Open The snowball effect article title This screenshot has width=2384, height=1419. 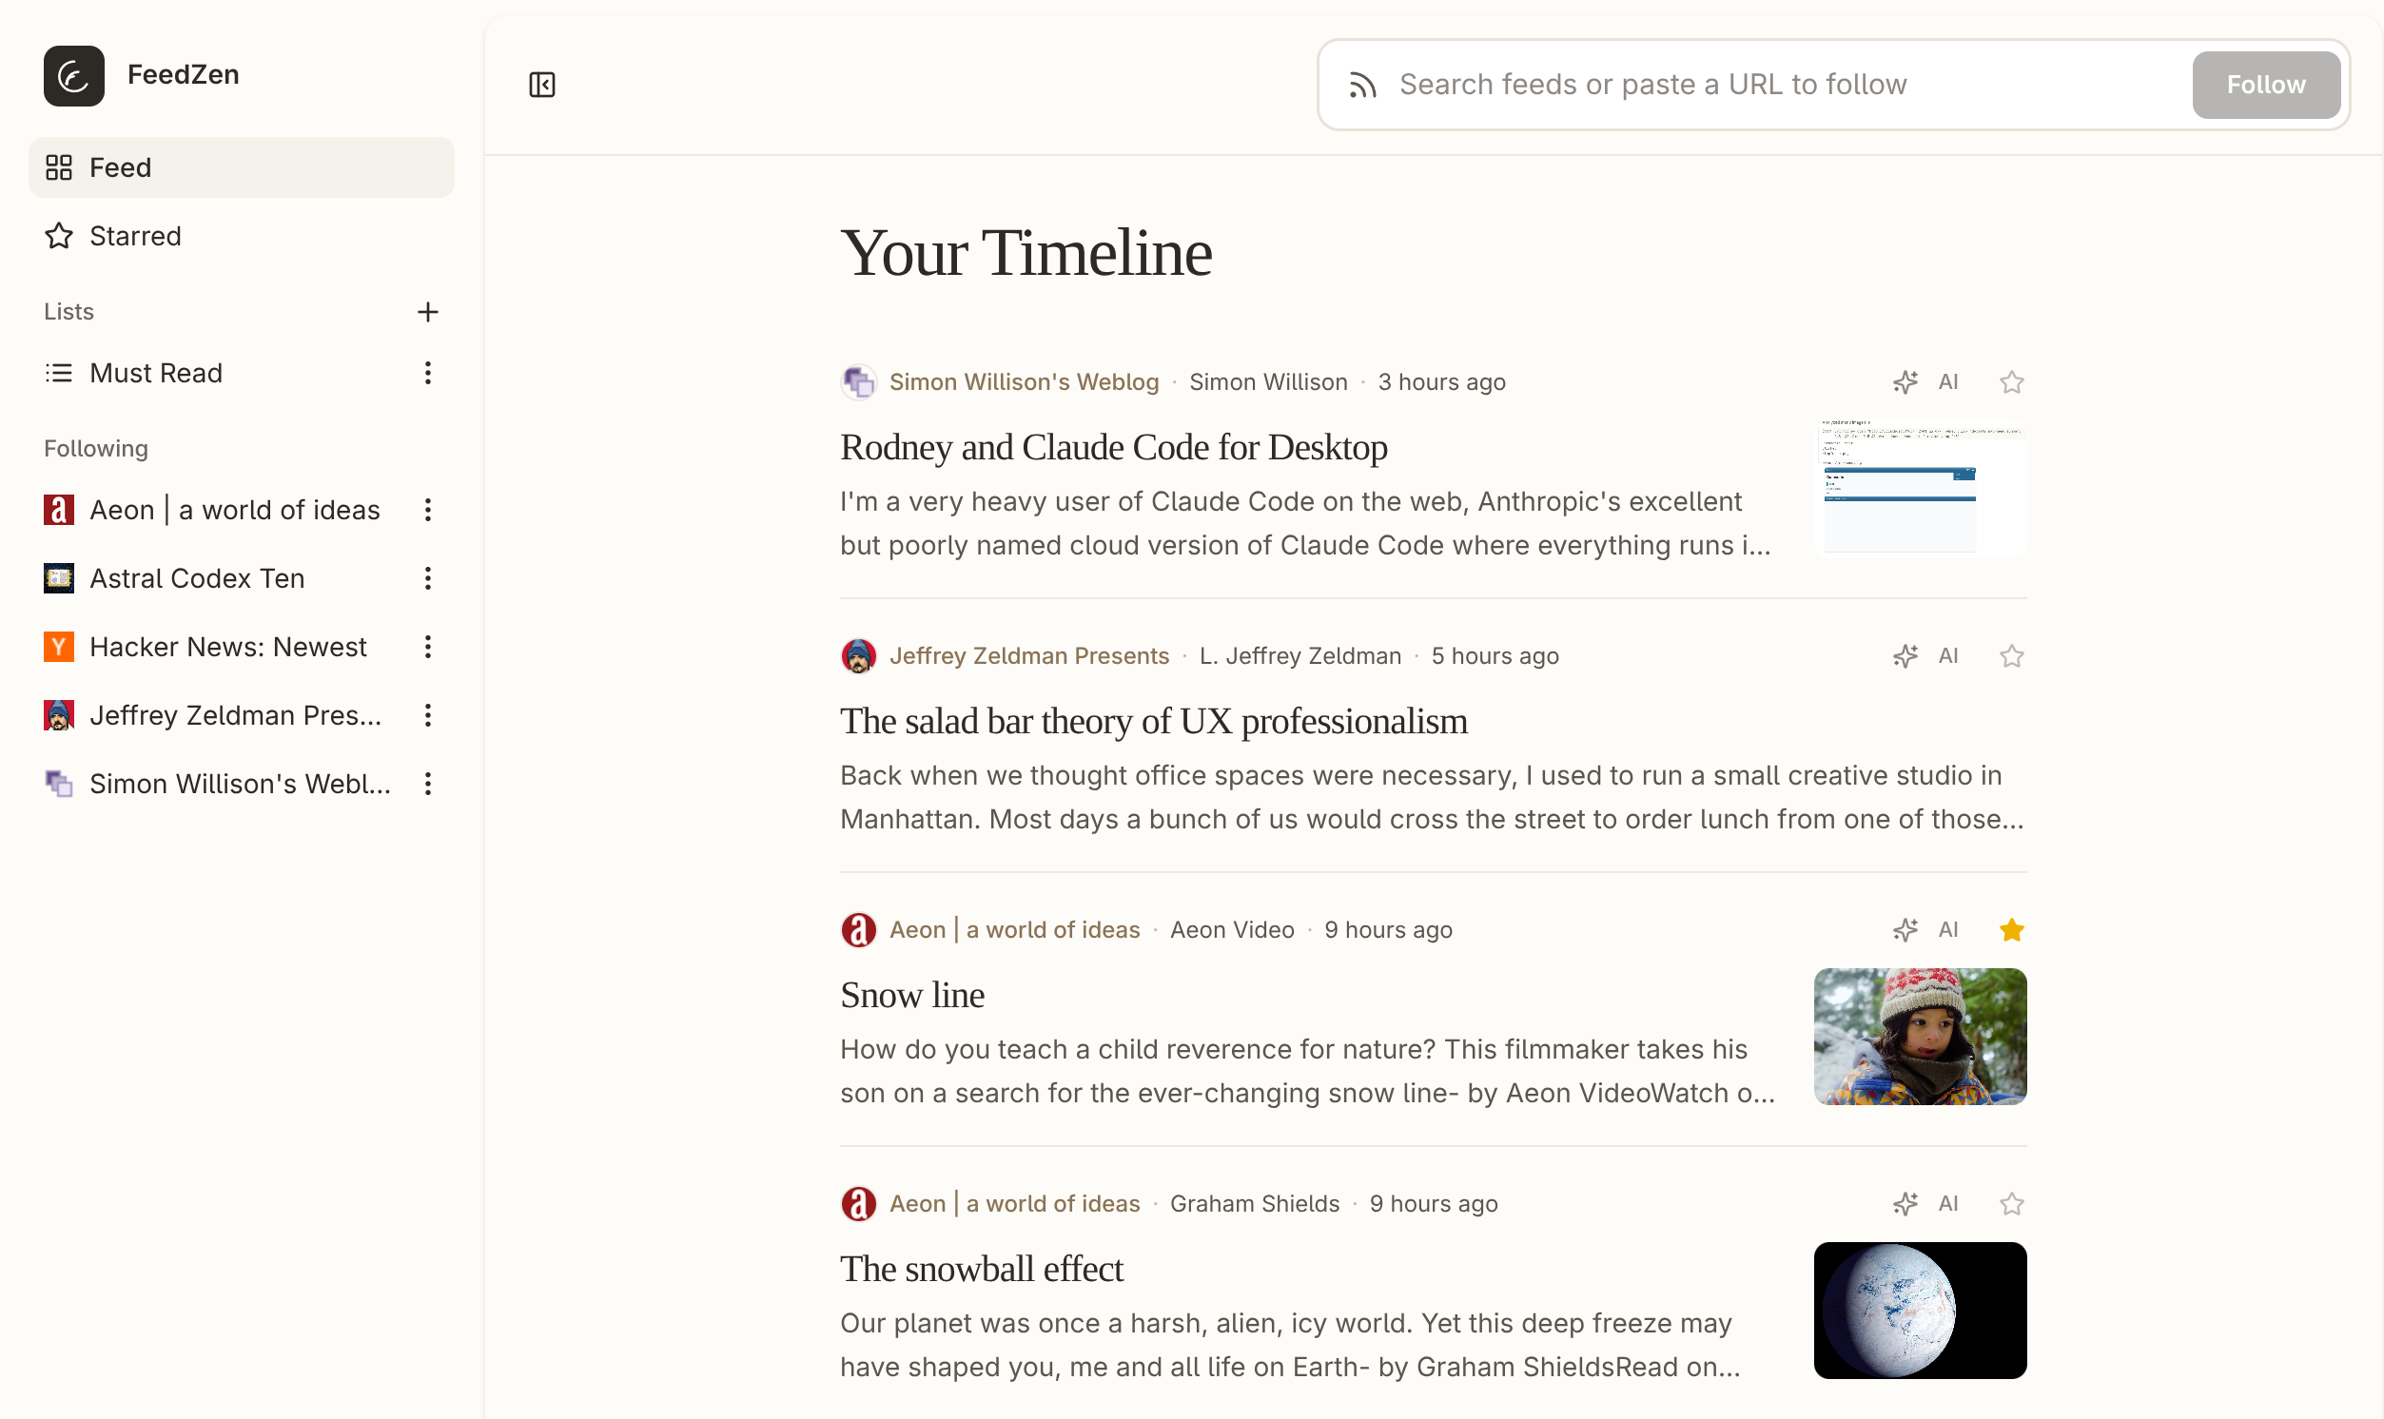[981, 1269]
